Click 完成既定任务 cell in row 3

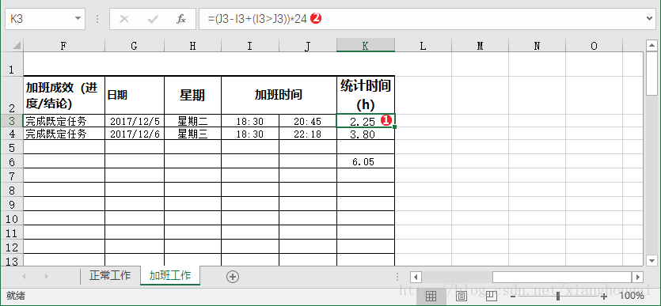[63, 121]
